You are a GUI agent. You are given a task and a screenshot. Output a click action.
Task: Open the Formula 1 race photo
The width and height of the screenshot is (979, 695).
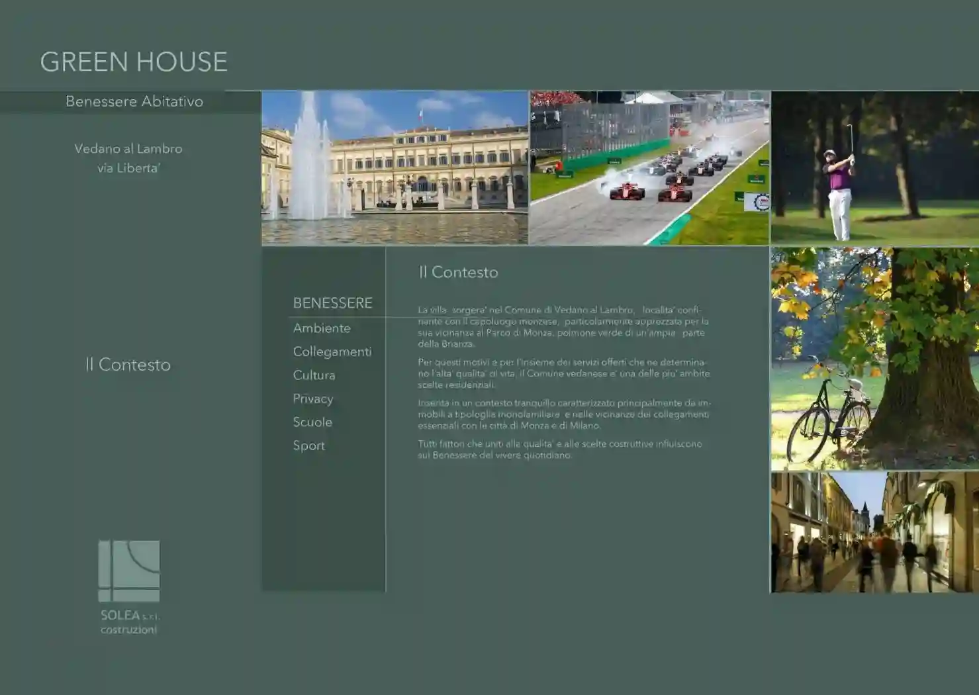coord(649,168)
